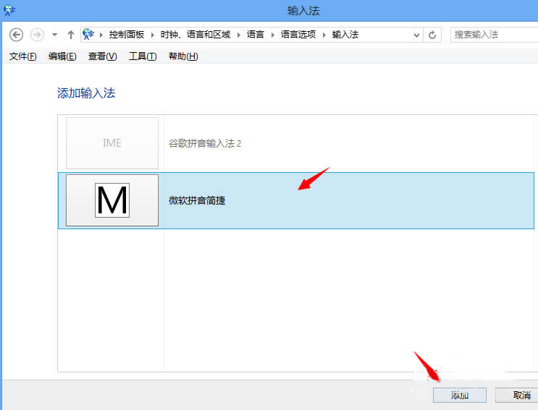The height and width of the screenshot is (410, 538).
Task: Open the 帮助(H) menu
Action: (x=183, y=56)
